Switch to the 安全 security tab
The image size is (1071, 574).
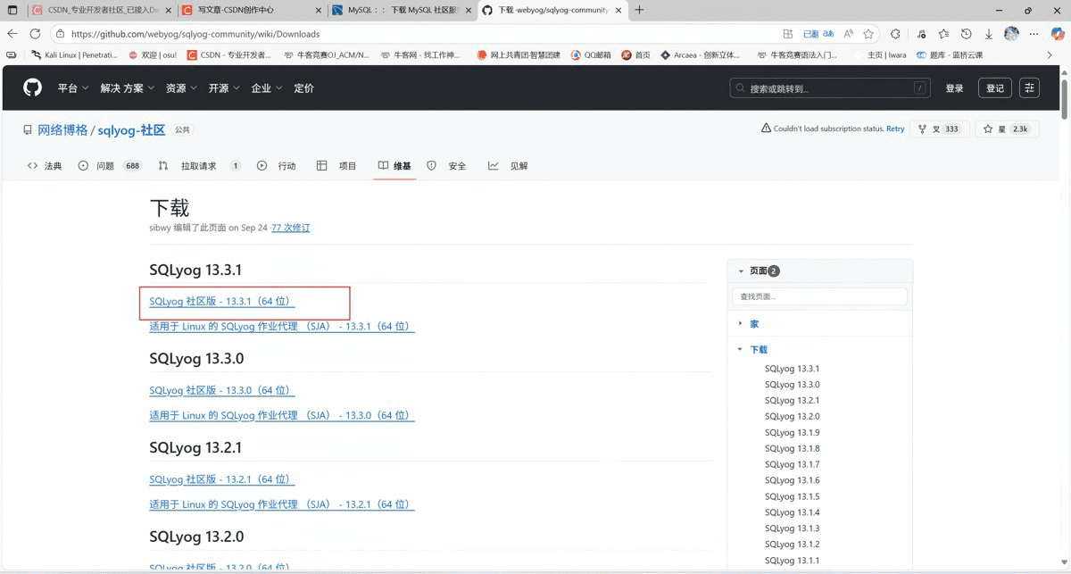pyautogui.click(x=446, y=166)
